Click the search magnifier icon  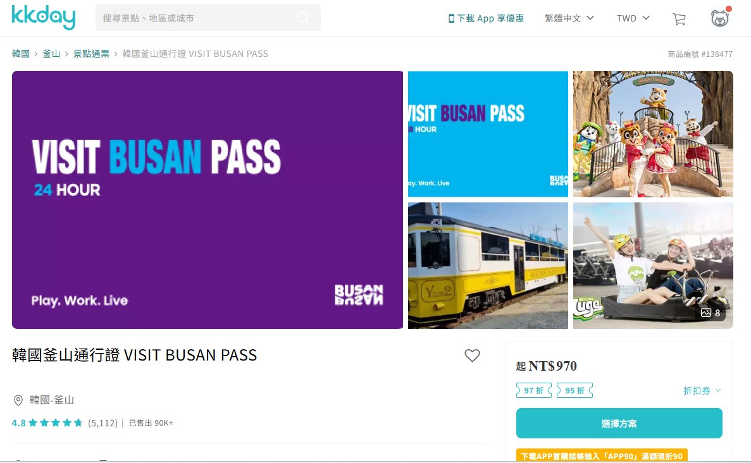[302, 18]
